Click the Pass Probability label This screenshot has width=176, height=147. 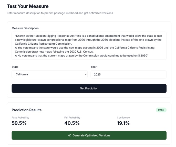point(20,117)
